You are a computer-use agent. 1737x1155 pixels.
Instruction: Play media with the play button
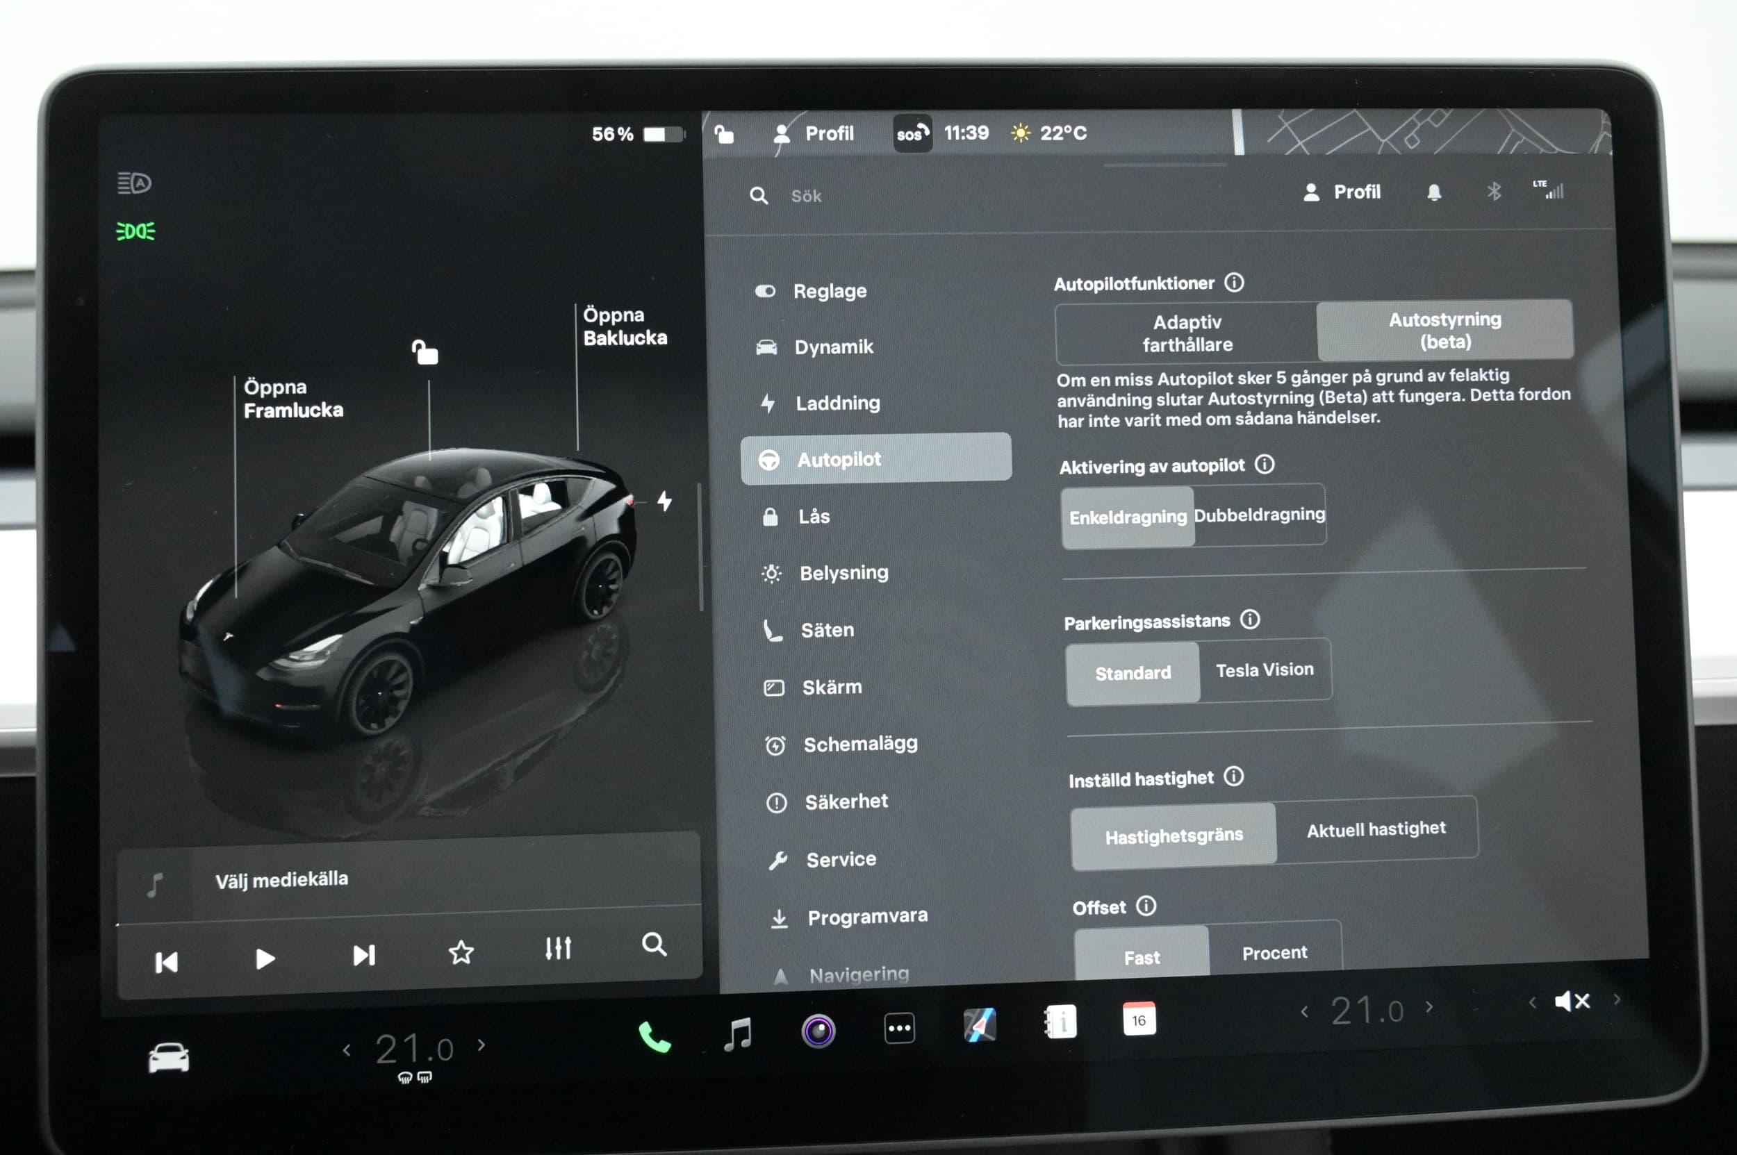(x=265, y=958)
